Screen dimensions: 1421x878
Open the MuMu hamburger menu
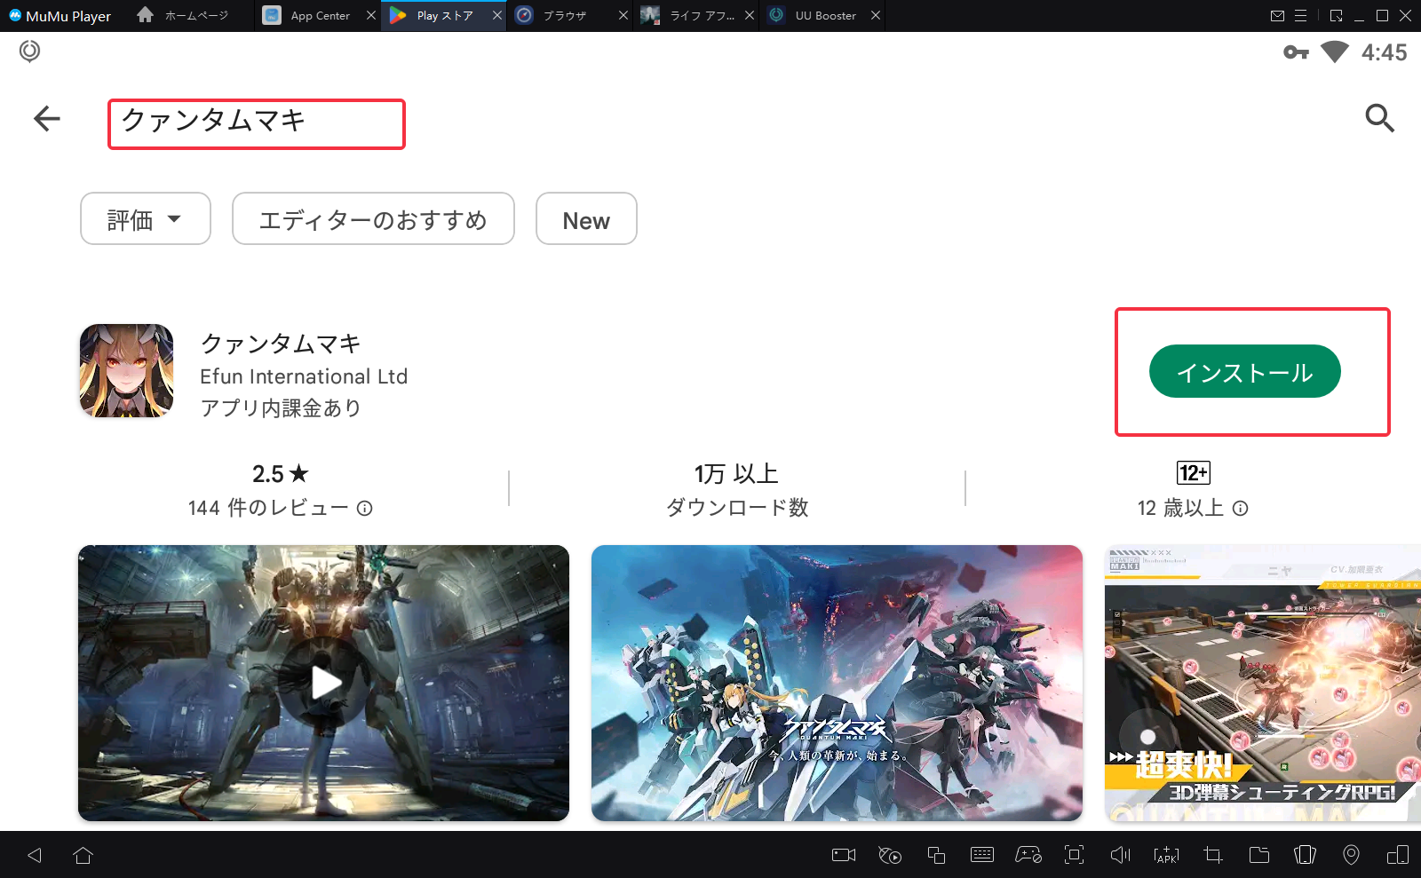(1301, 15)
